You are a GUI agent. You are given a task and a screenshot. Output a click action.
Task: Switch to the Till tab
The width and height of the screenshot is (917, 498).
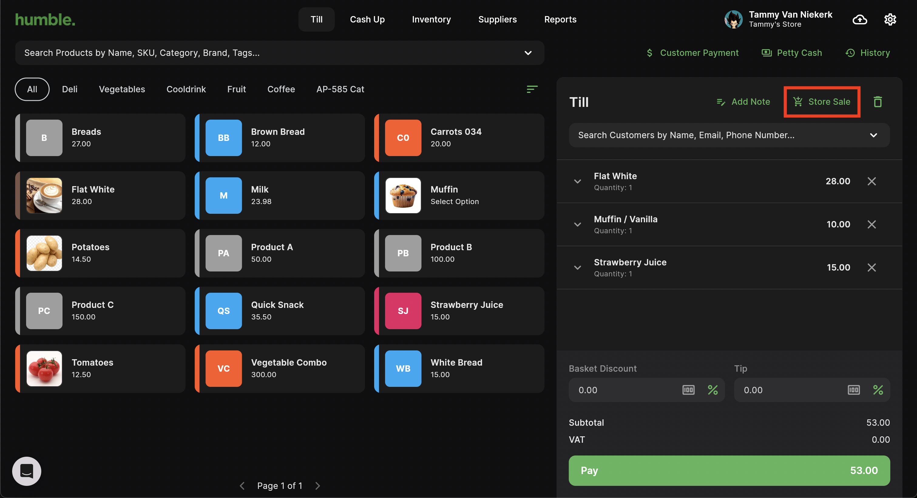pos(316,19)
